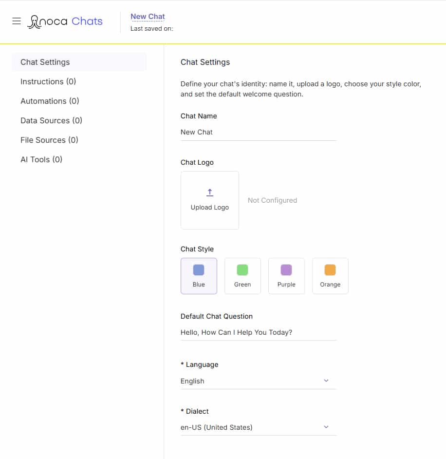This screenshot has width=446, height=459.
Task: Open the hamburger menu icon
Action: (x=17, y=21)
